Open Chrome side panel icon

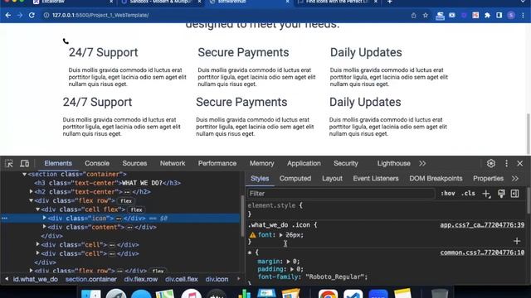[x=499, y=15]
